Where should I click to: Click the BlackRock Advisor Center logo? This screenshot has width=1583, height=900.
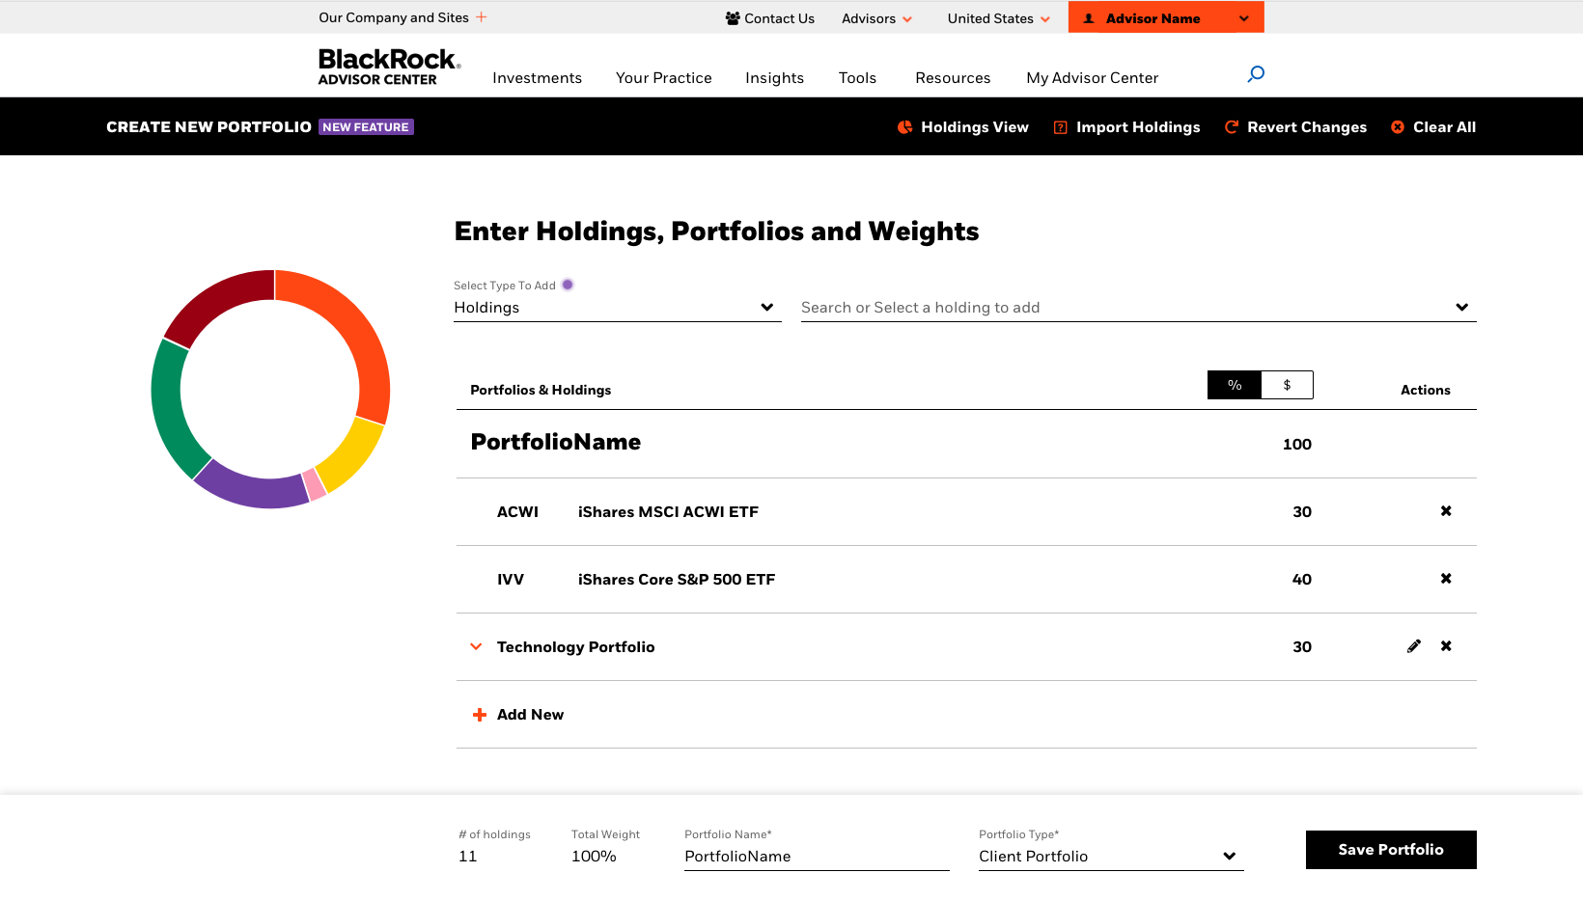click(390, 67)
